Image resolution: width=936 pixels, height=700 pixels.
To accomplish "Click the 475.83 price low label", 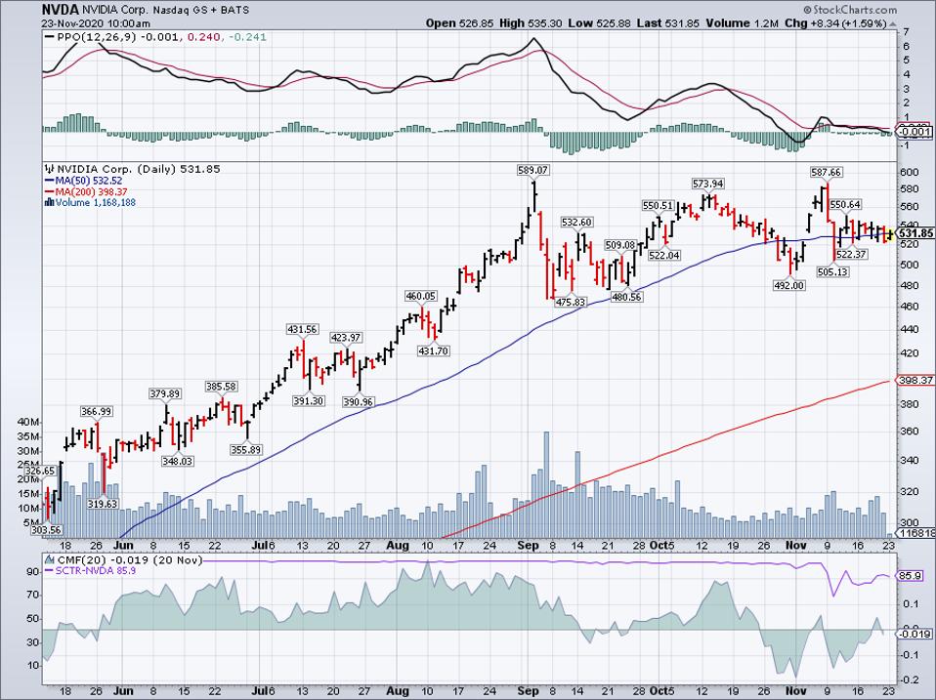I will click(571, 303).
